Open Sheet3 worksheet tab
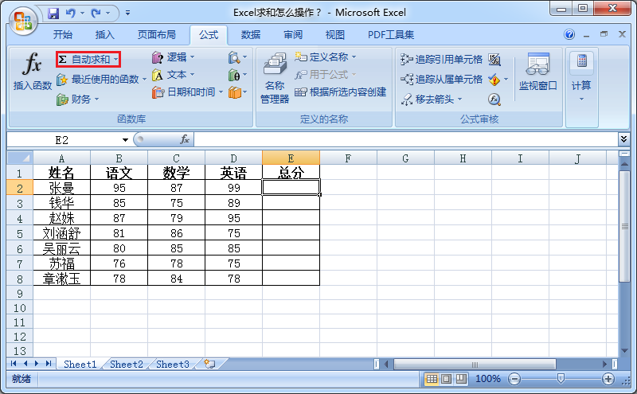The width and height of the screenshot is (637, 394). click(x=173, y=365)
